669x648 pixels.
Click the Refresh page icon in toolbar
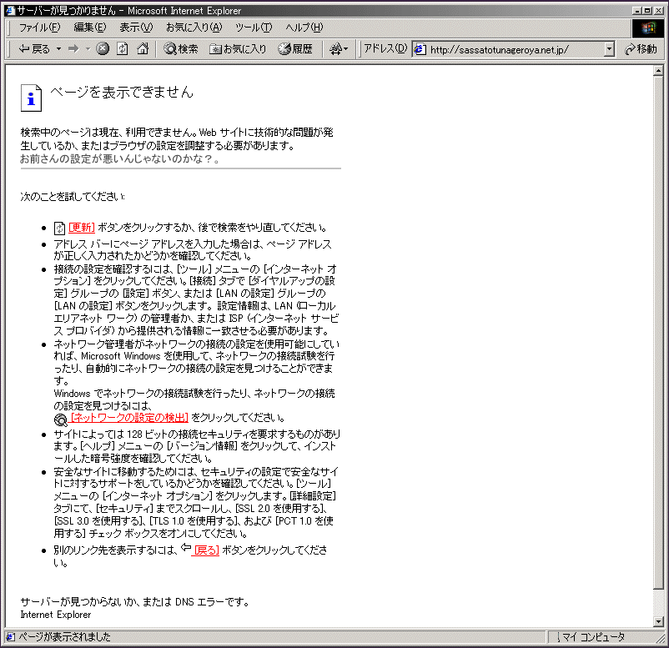point(123,49)
